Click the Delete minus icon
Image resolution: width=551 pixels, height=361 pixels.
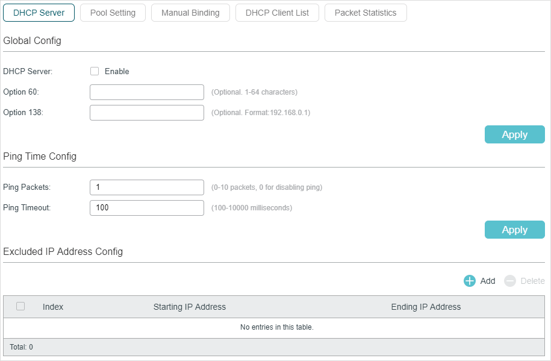pyautogui.click(x=509, y=281)
